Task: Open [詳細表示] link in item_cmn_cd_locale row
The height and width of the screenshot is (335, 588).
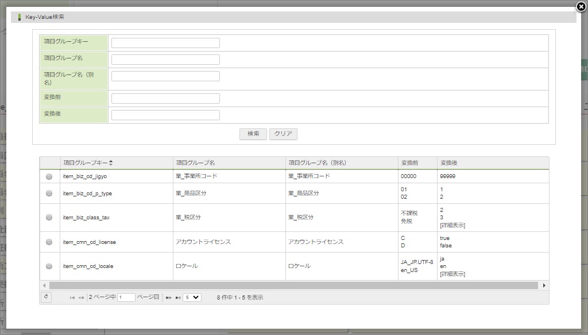Action: (x=452, y=274)
